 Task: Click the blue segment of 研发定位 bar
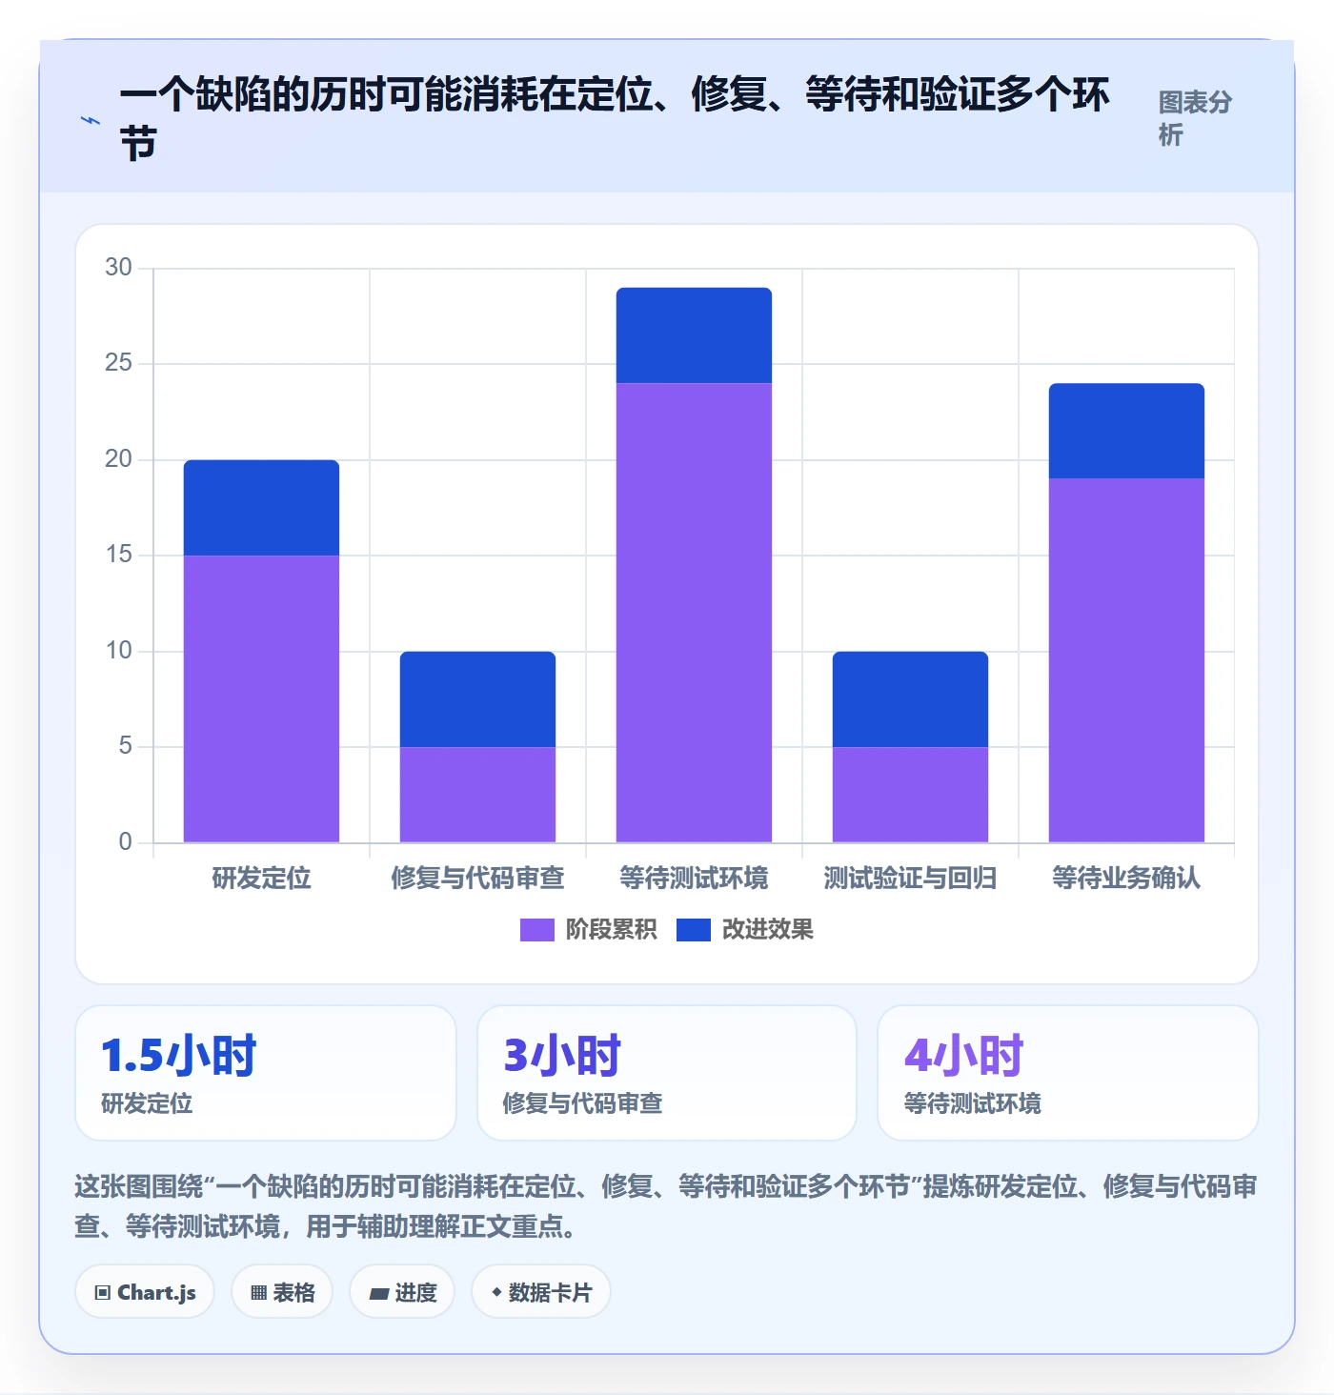pos(261,508)
